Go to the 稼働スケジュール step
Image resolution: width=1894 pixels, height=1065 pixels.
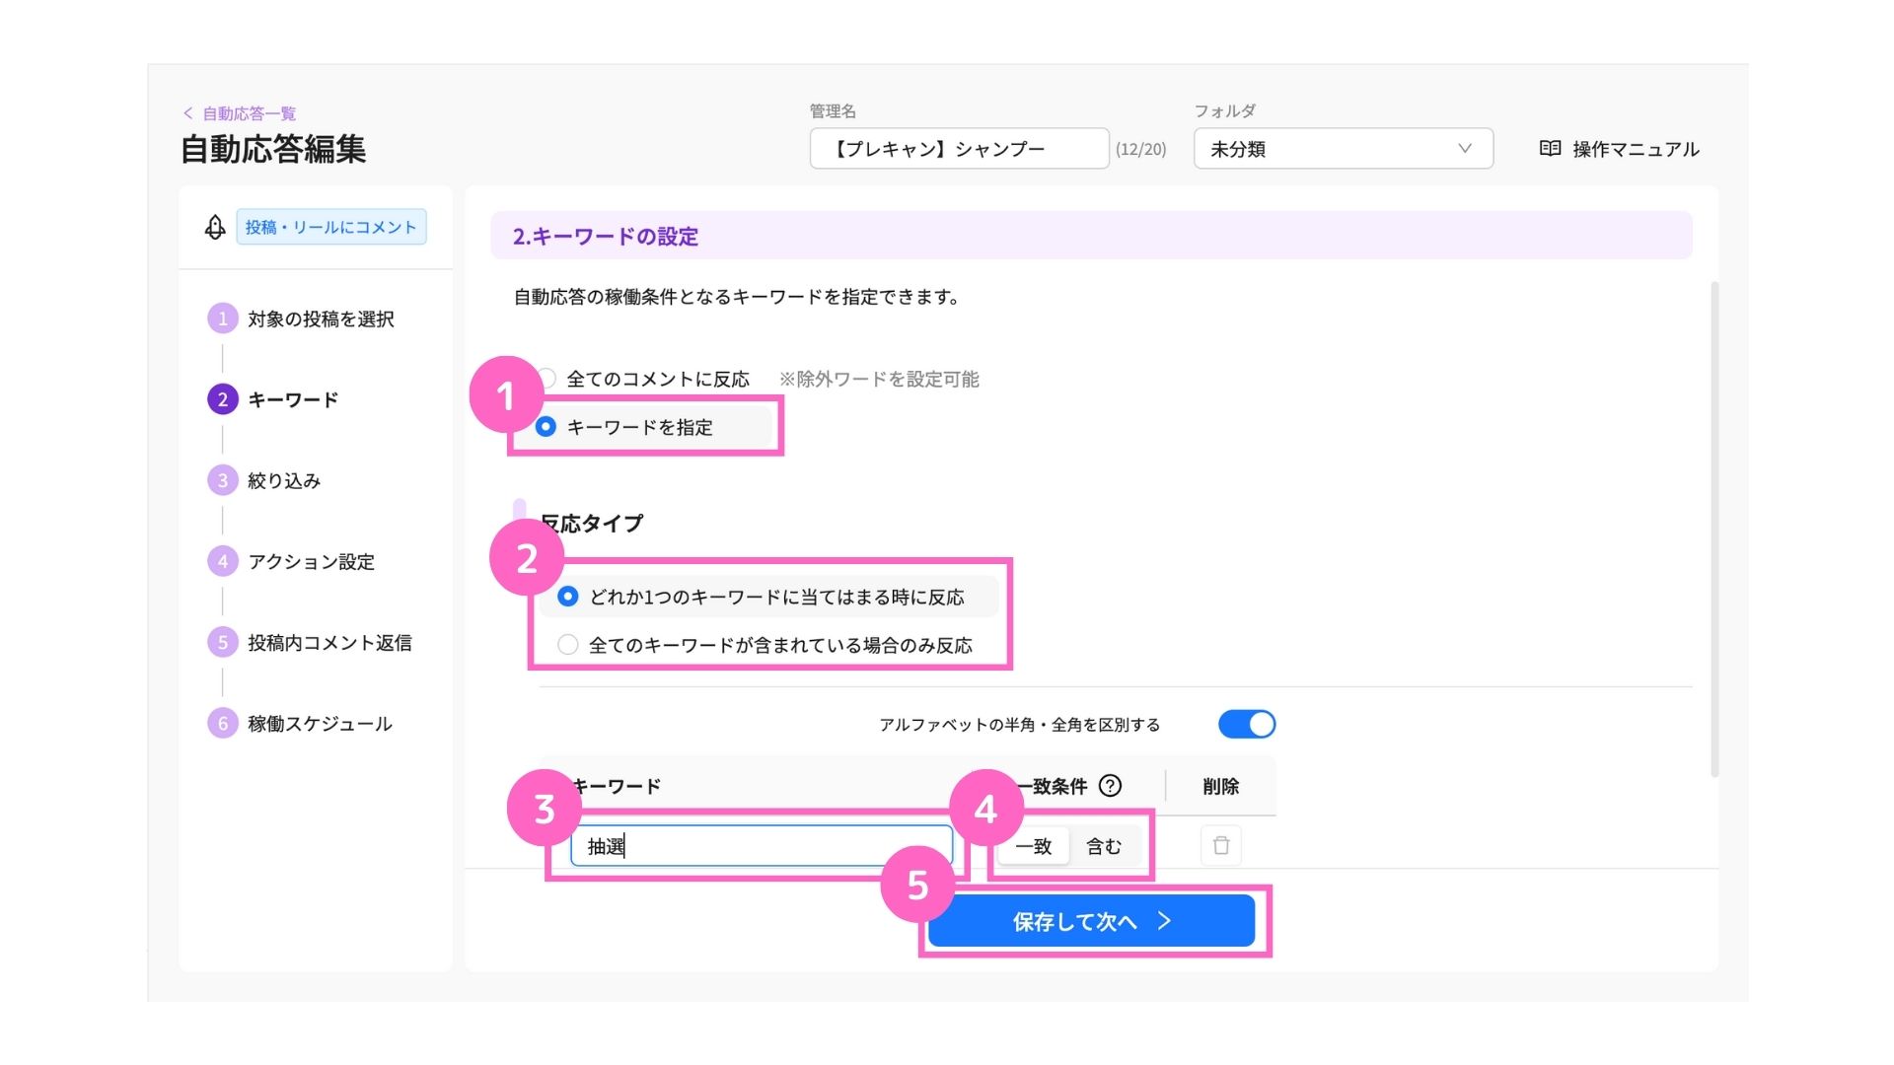pos(320,723)
